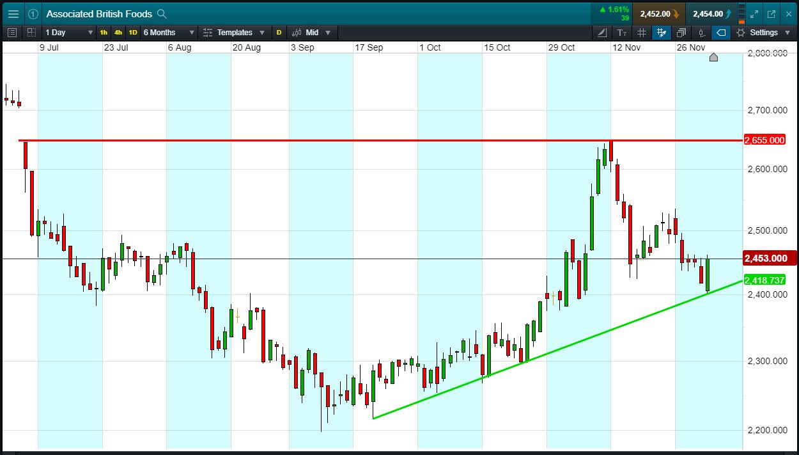The height and width of the screenshot is (455, 799).
Task: Open the Templates sliders icon
Action: point(208,32)
